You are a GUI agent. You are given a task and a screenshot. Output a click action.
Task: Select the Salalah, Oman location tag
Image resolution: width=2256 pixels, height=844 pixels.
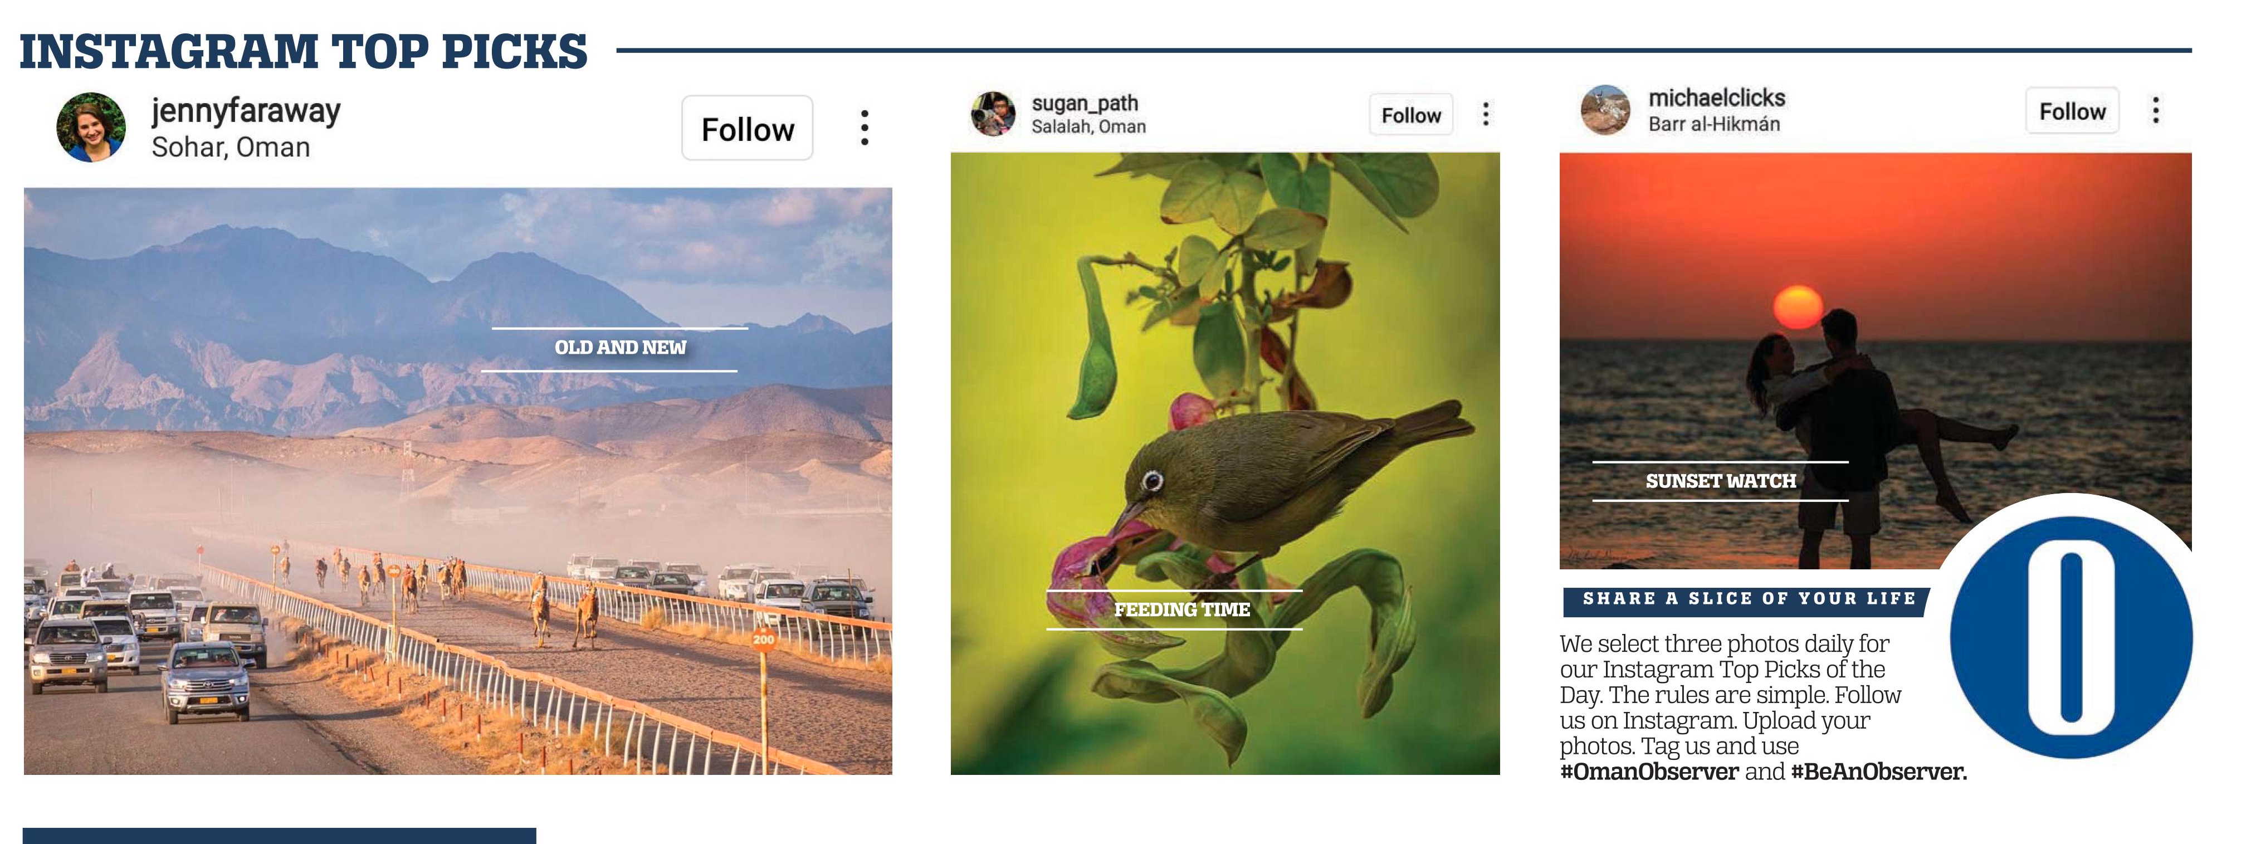(x=1088, y=126)
